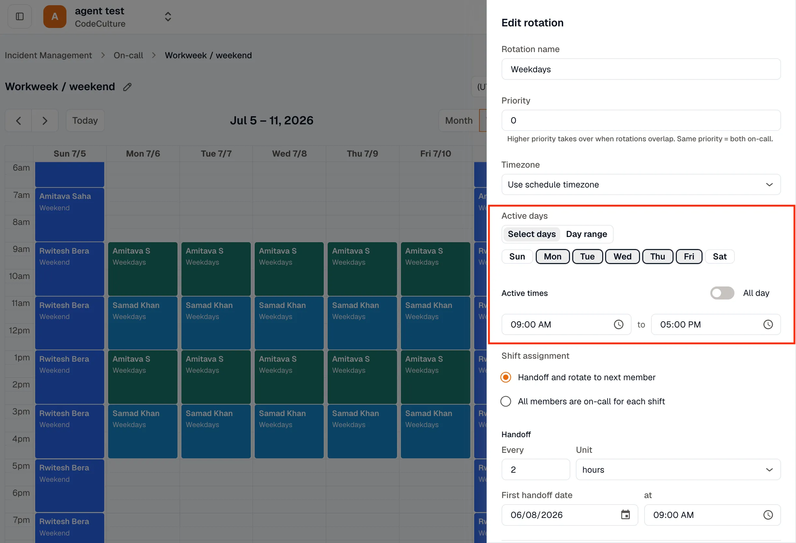Open calendar picker for first handoff date
This screenshot has height=543, width=796.
(x=625, y=515)
